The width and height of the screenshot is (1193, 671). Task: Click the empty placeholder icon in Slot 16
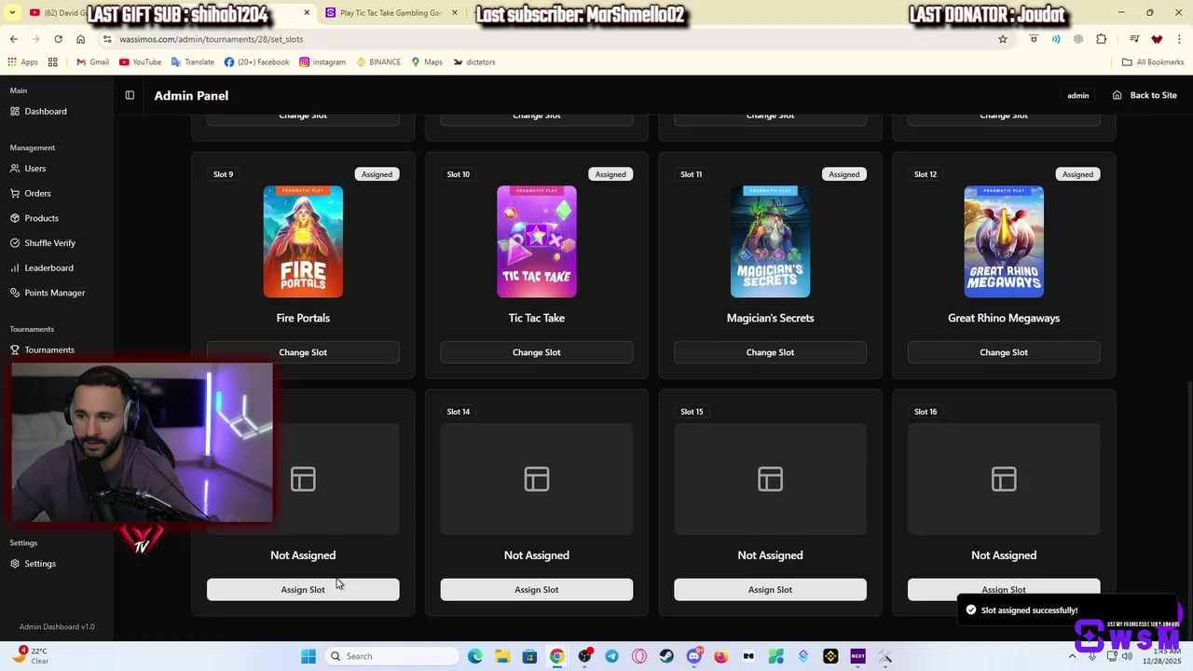click(x=1004, y=479)
